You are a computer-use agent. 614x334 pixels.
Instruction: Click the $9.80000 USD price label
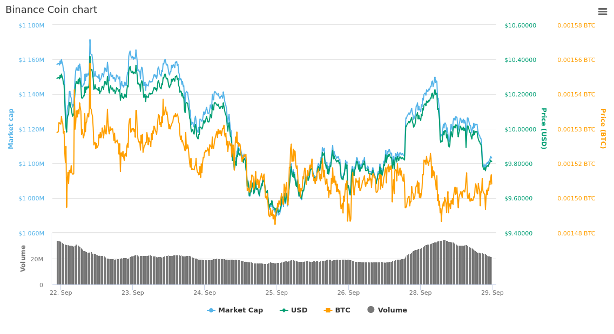pos(518,164)
